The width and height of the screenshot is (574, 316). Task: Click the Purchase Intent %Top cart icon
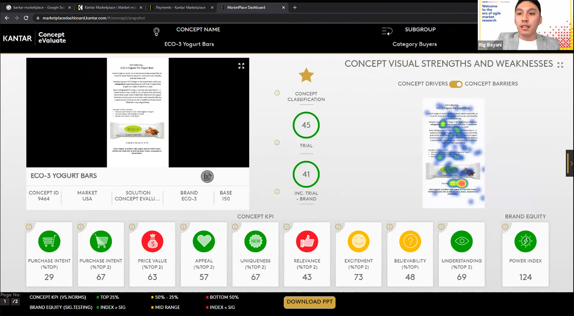(49, 241)
